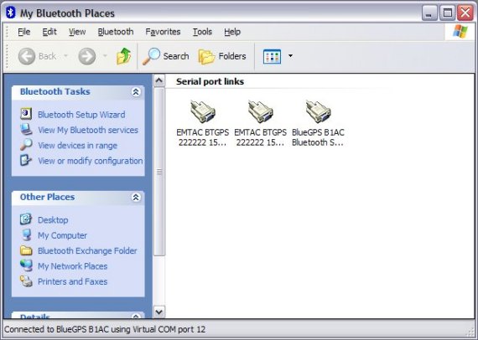Image resolution: width=478 pixels, height=340 pixels.
Task: Open Bluetooth Exchange Folder link
Action: pyautogui.click(x=87, y=251)
